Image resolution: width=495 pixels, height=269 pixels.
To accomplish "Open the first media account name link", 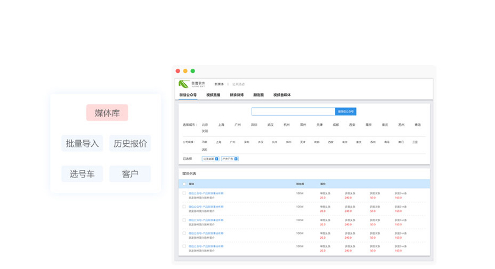I will 206,193.
